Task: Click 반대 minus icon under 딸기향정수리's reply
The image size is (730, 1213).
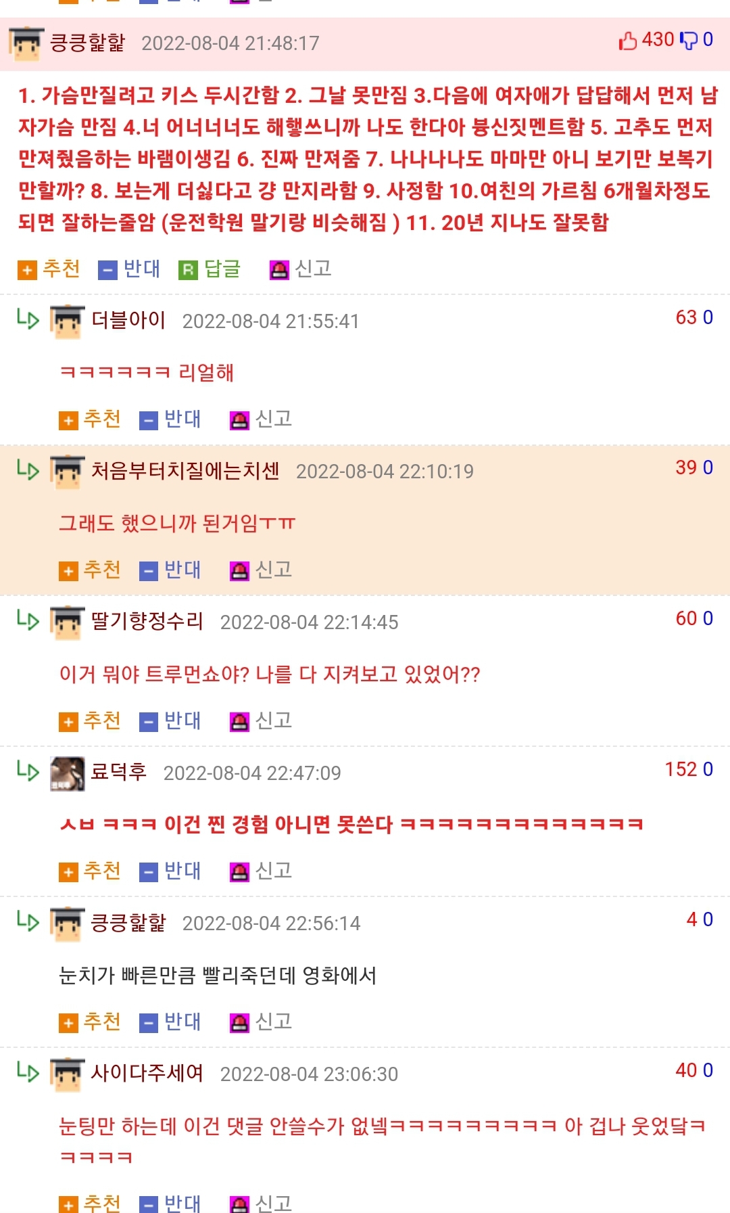Action: point(148,722)
